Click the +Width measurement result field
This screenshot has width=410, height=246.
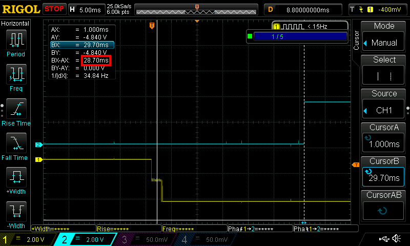64,229
